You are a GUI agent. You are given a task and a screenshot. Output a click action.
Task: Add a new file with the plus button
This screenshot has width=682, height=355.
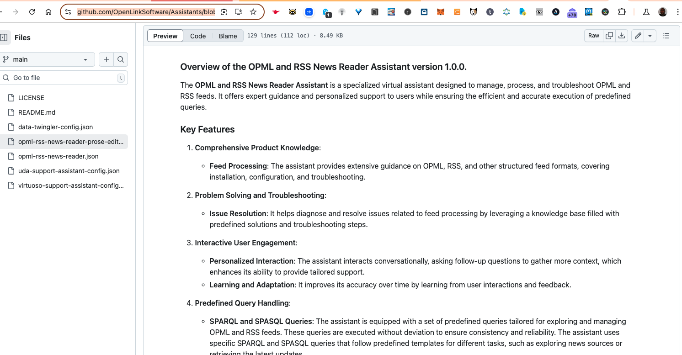coord(106,59)
